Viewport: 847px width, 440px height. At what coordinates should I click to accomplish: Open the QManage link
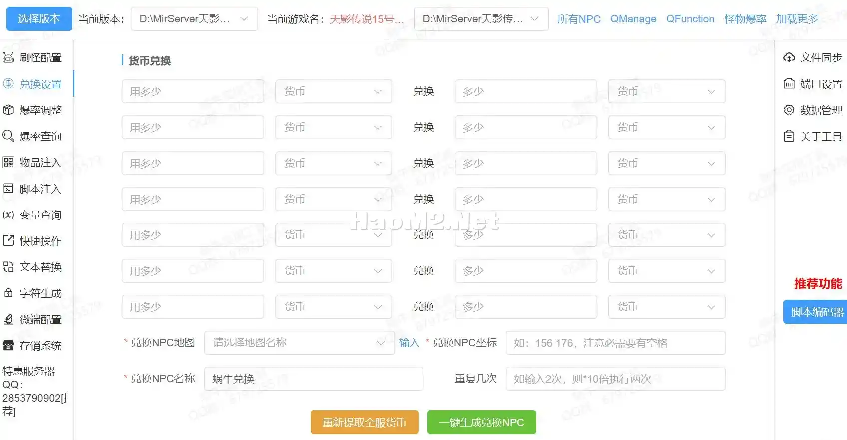click(x=633, y=19)
